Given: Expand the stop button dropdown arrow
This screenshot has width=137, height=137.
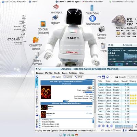Looking at the screenshot, I should click(x=109, y=128).
